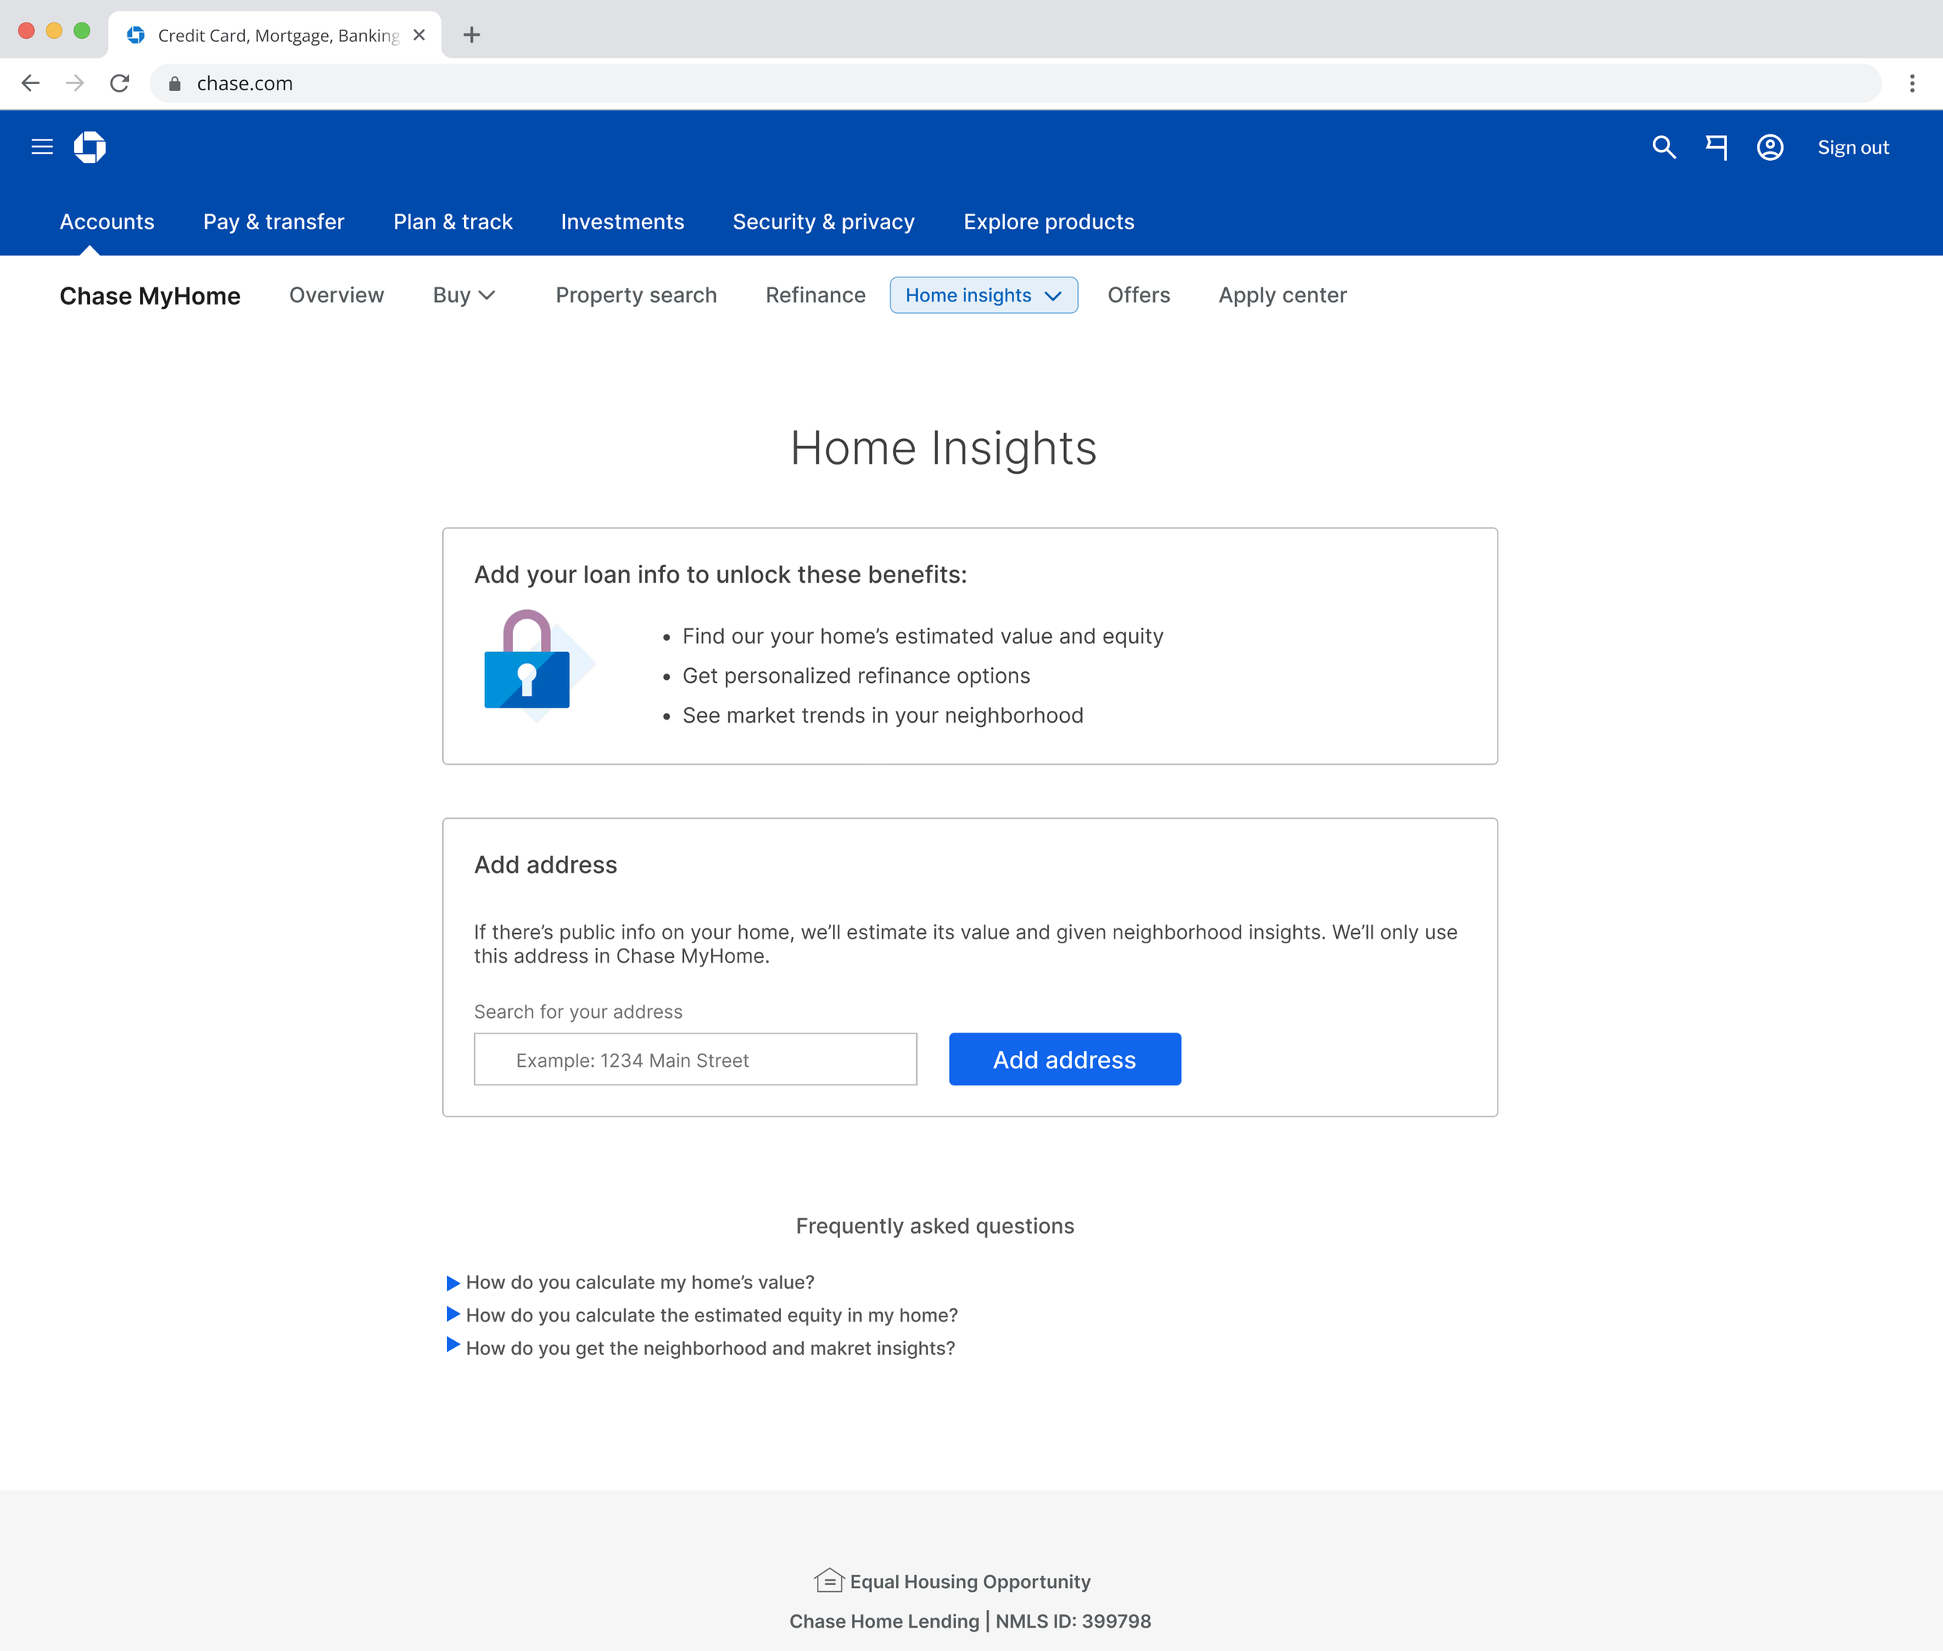
Task: Open the Explore products menu
Action: pos(1048,222)
